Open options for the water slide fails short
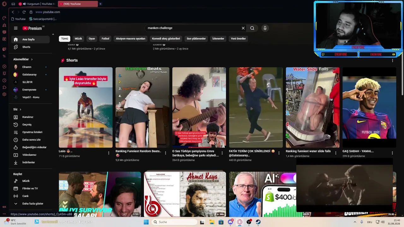404x227 pixels. pos(336,153)
